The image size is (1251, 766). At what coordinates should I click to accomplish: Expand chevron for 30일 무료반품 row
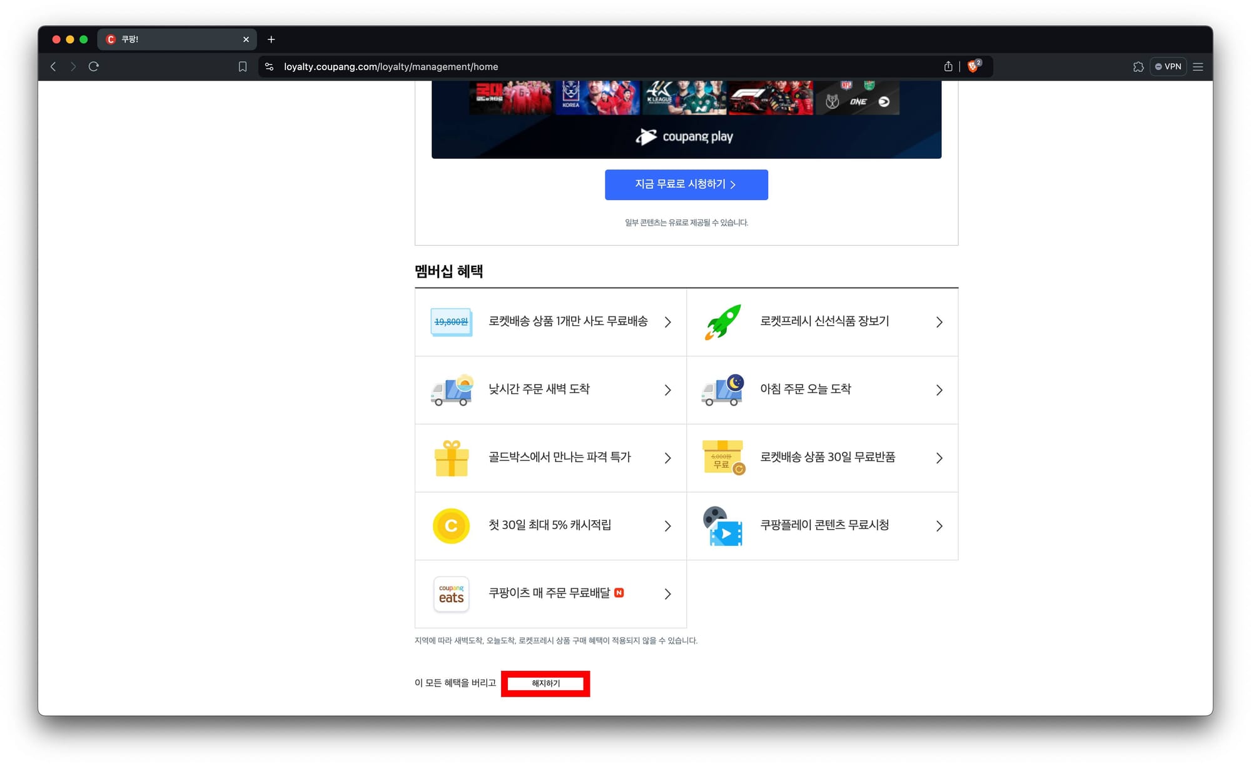click(x=939, y=458)
